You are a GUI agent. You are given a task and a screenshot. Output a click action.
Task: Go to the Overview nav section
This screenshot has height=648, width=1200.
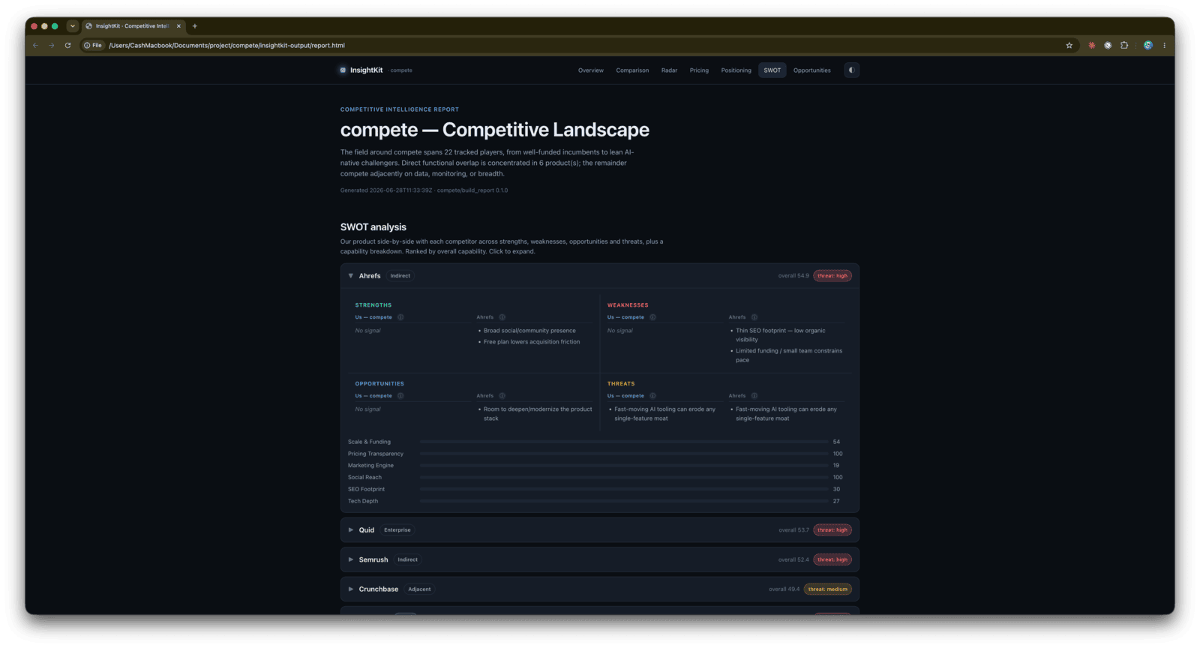tap(590, 70)
